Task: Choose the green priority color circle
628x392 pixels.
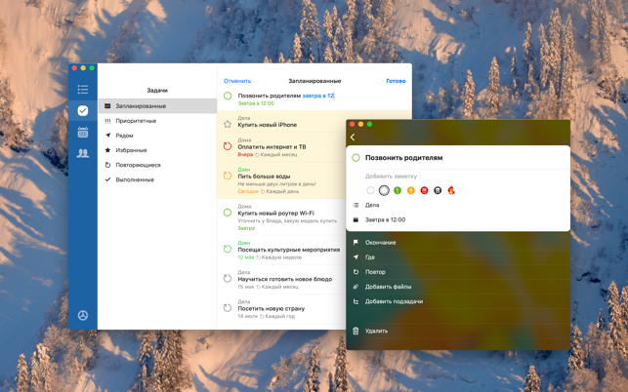Action: click(x=398, y=190)
